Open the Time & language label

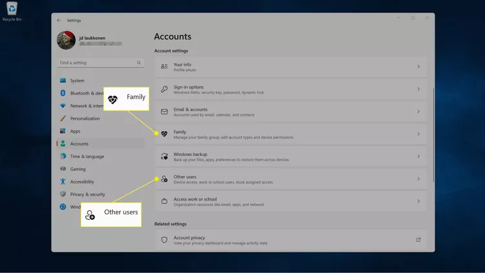click(x=87, y=157)
